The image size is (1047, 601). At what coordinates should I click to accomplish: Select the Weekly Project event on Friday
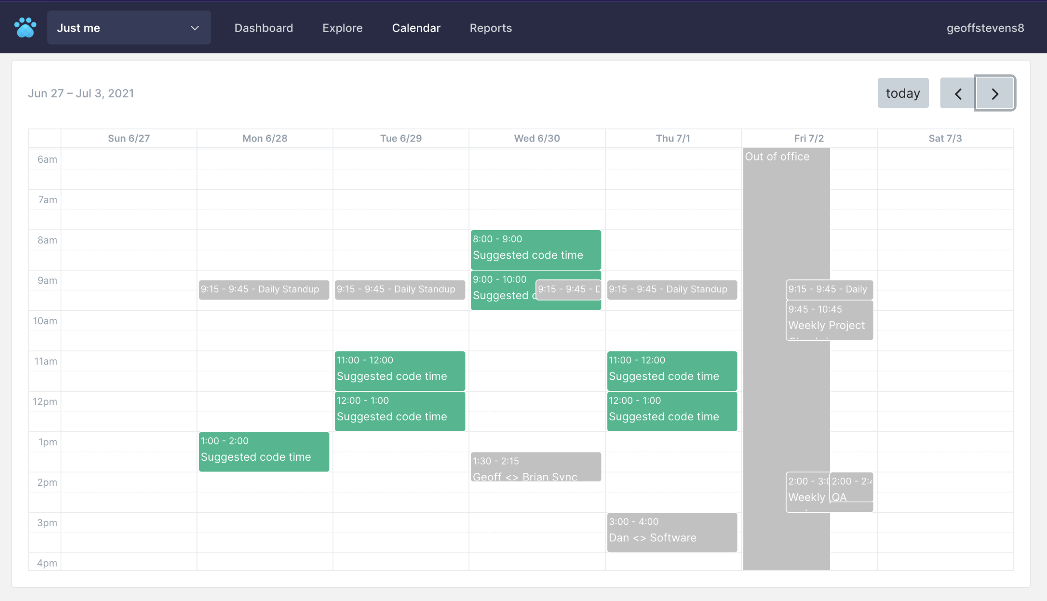point(829,320)
